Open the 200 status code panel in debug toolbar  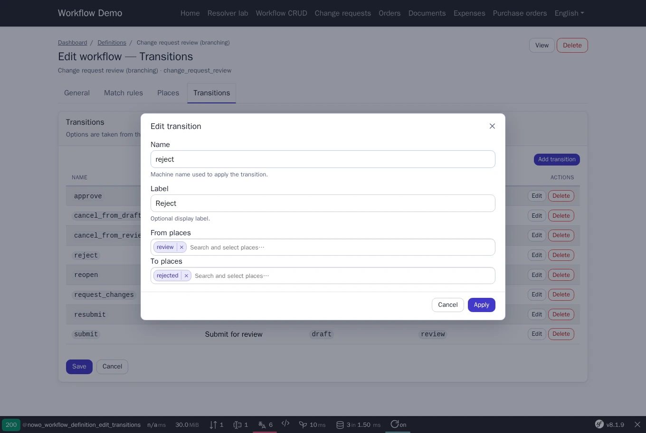pos(11,424)
